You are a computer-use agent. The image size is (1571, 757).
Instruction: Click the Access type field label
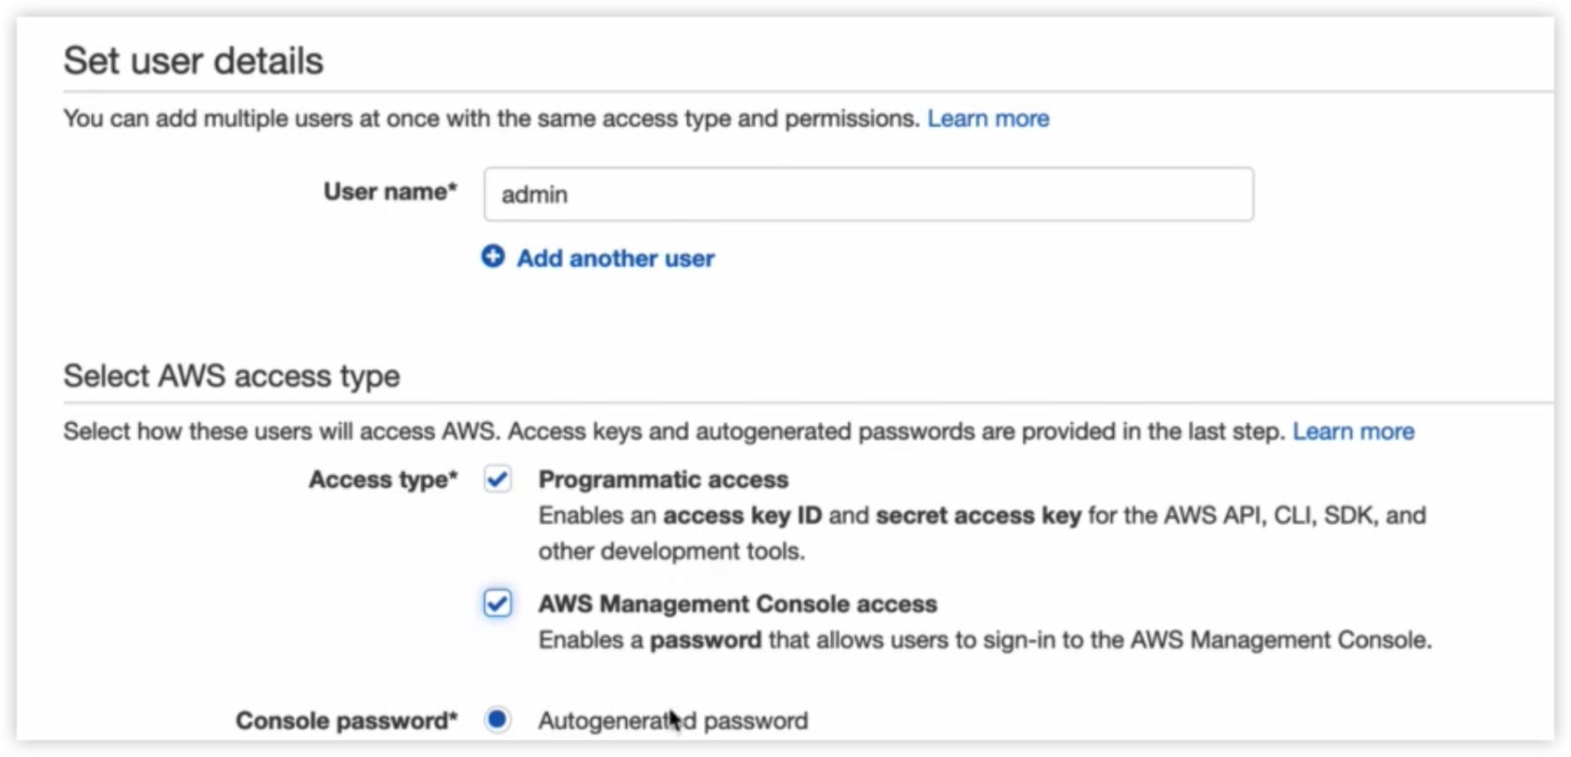383,480
